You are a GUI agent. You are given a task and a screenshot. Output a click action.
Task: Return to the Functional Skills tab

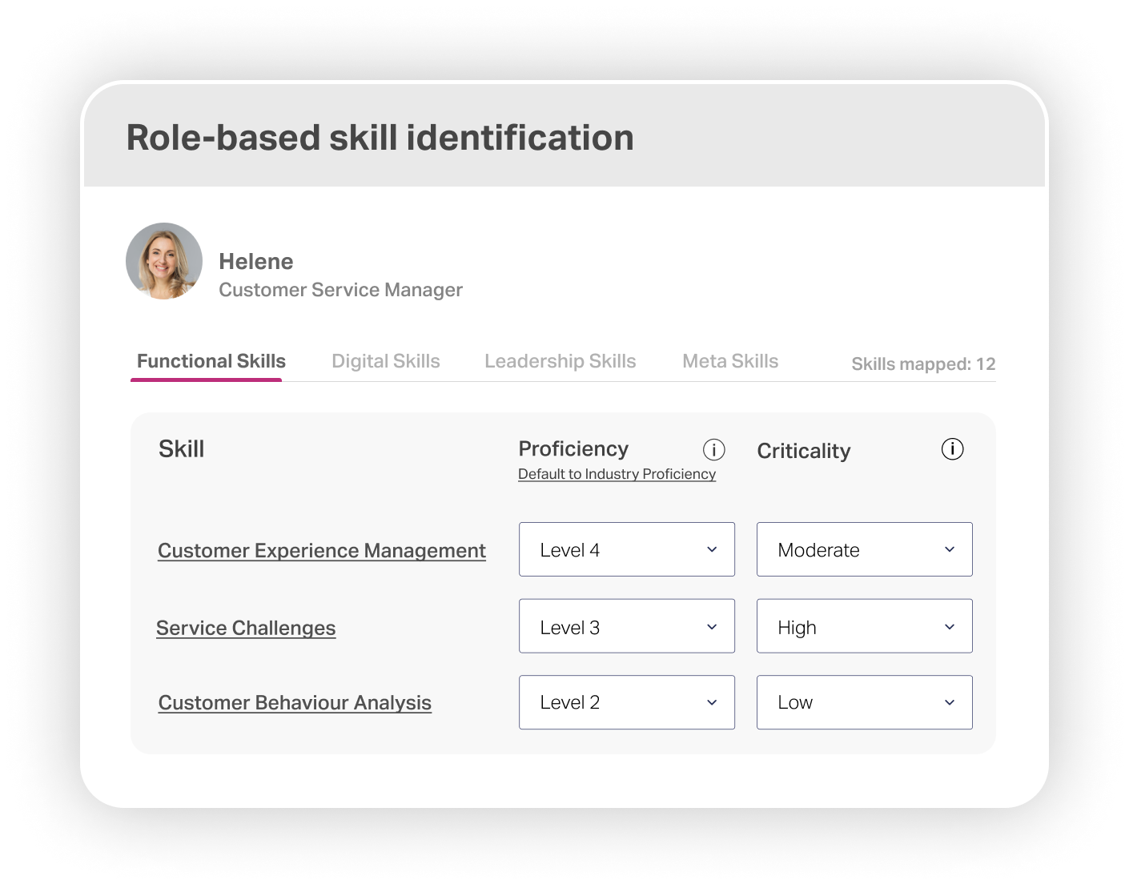click(x=210, y=361)
